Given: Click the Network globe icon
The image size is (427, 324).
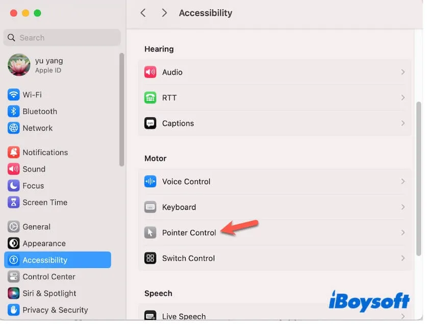Looking at the screenshot, I should click(x=13, y=128).
